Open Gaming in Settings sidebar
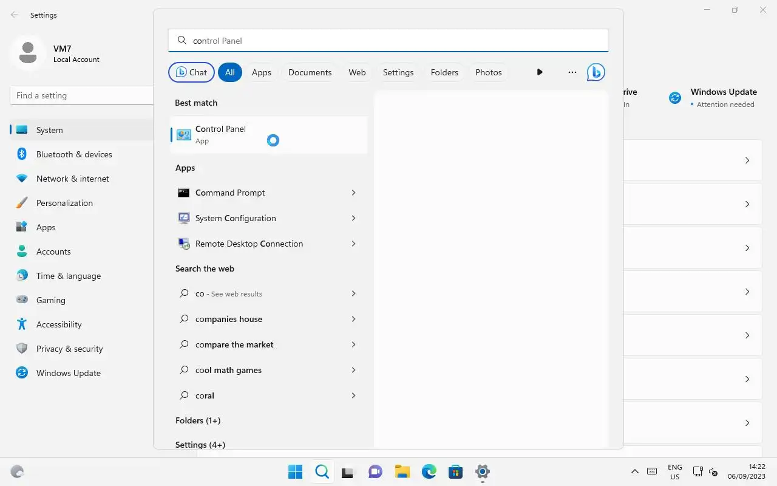Screen dimensions: 777x486 [x=81, y=300]
